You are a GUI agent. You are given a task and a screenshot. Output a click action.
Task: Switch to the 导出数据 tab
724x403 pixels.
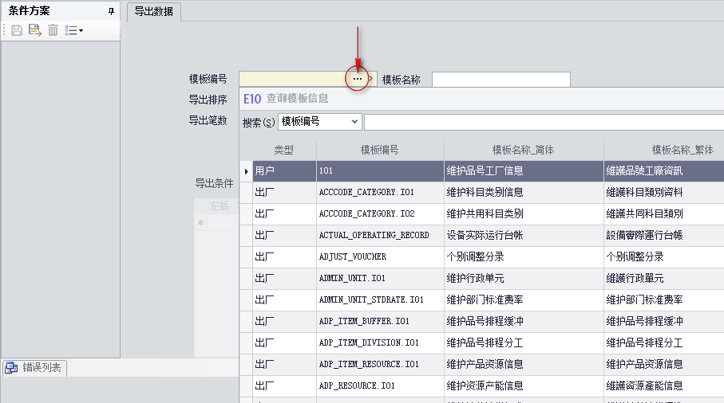point(153,11)
